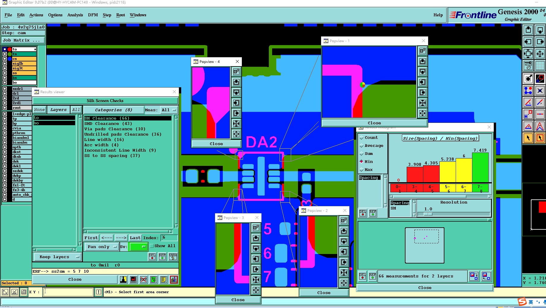Select the SS to SS spacing (37) category
Viewport: 546px width, 308px height.
point(112,156)
